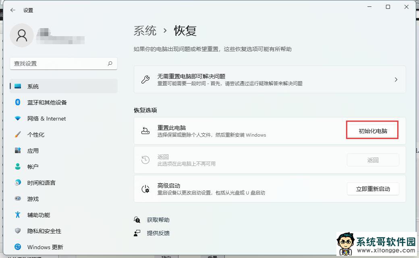Click the 无需重置电脑即可解决问题 card title
This screenshot has width=419, height=258.
(x=191, y=76)
